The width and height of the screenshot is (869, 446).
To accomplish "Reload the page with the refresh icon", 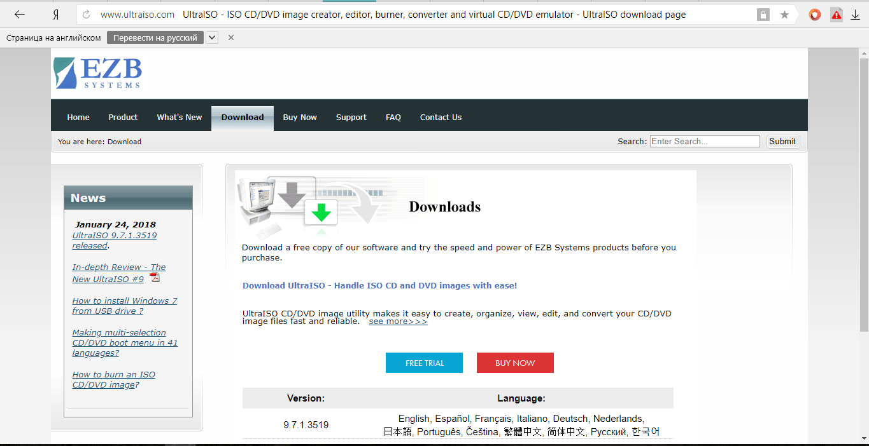I will (87, 15).
